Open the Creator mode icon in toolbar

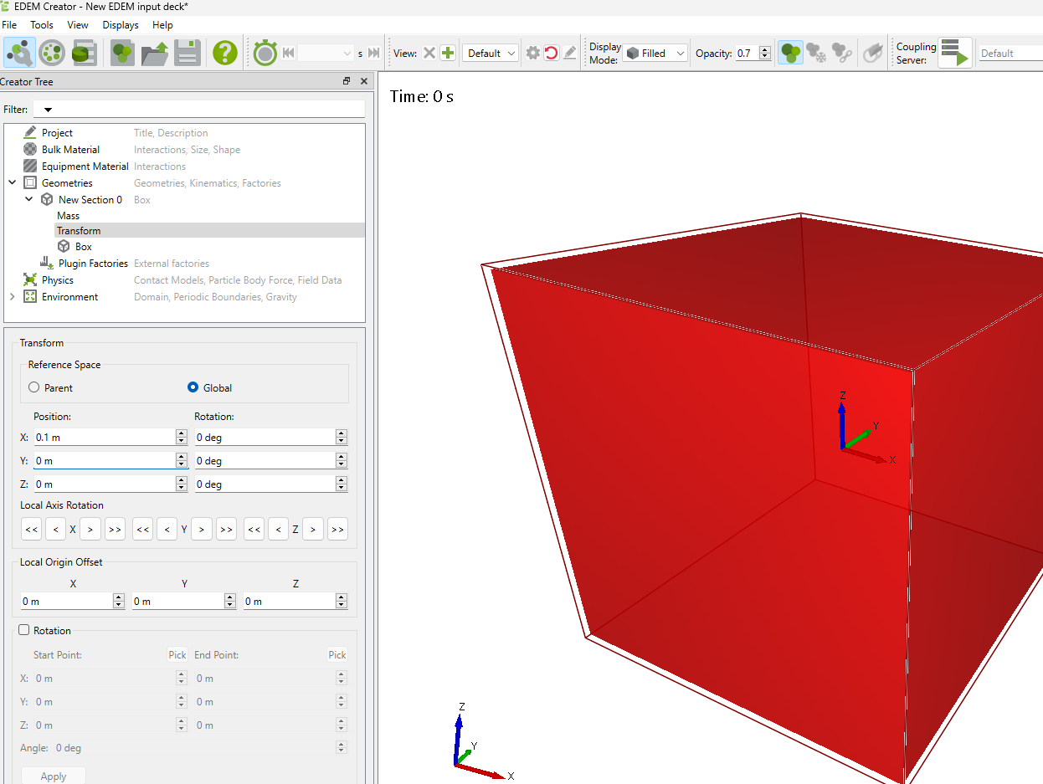(x=19, y=53)
